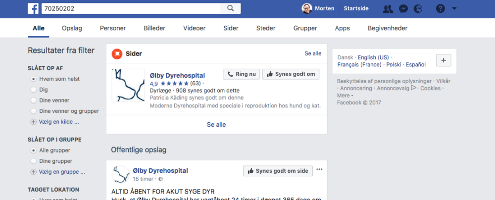Open Messenger icon in top bar
The image size is (495, 200).
pyautogui.click(x=403, y=8)
